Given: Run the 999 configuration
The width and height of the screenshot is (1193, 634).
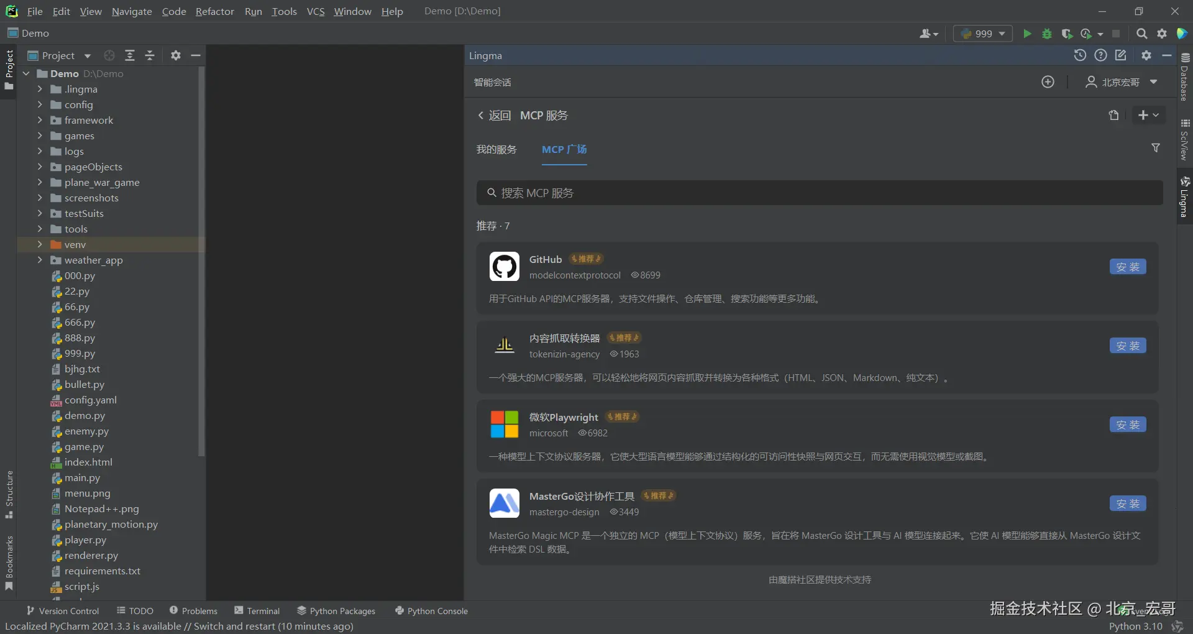Looking at the screenshot, I should coord(1027,34).
